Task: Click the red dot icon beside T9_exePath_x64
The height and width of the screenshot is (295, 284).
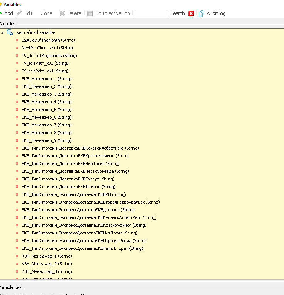Action: (x=17, y=71)
